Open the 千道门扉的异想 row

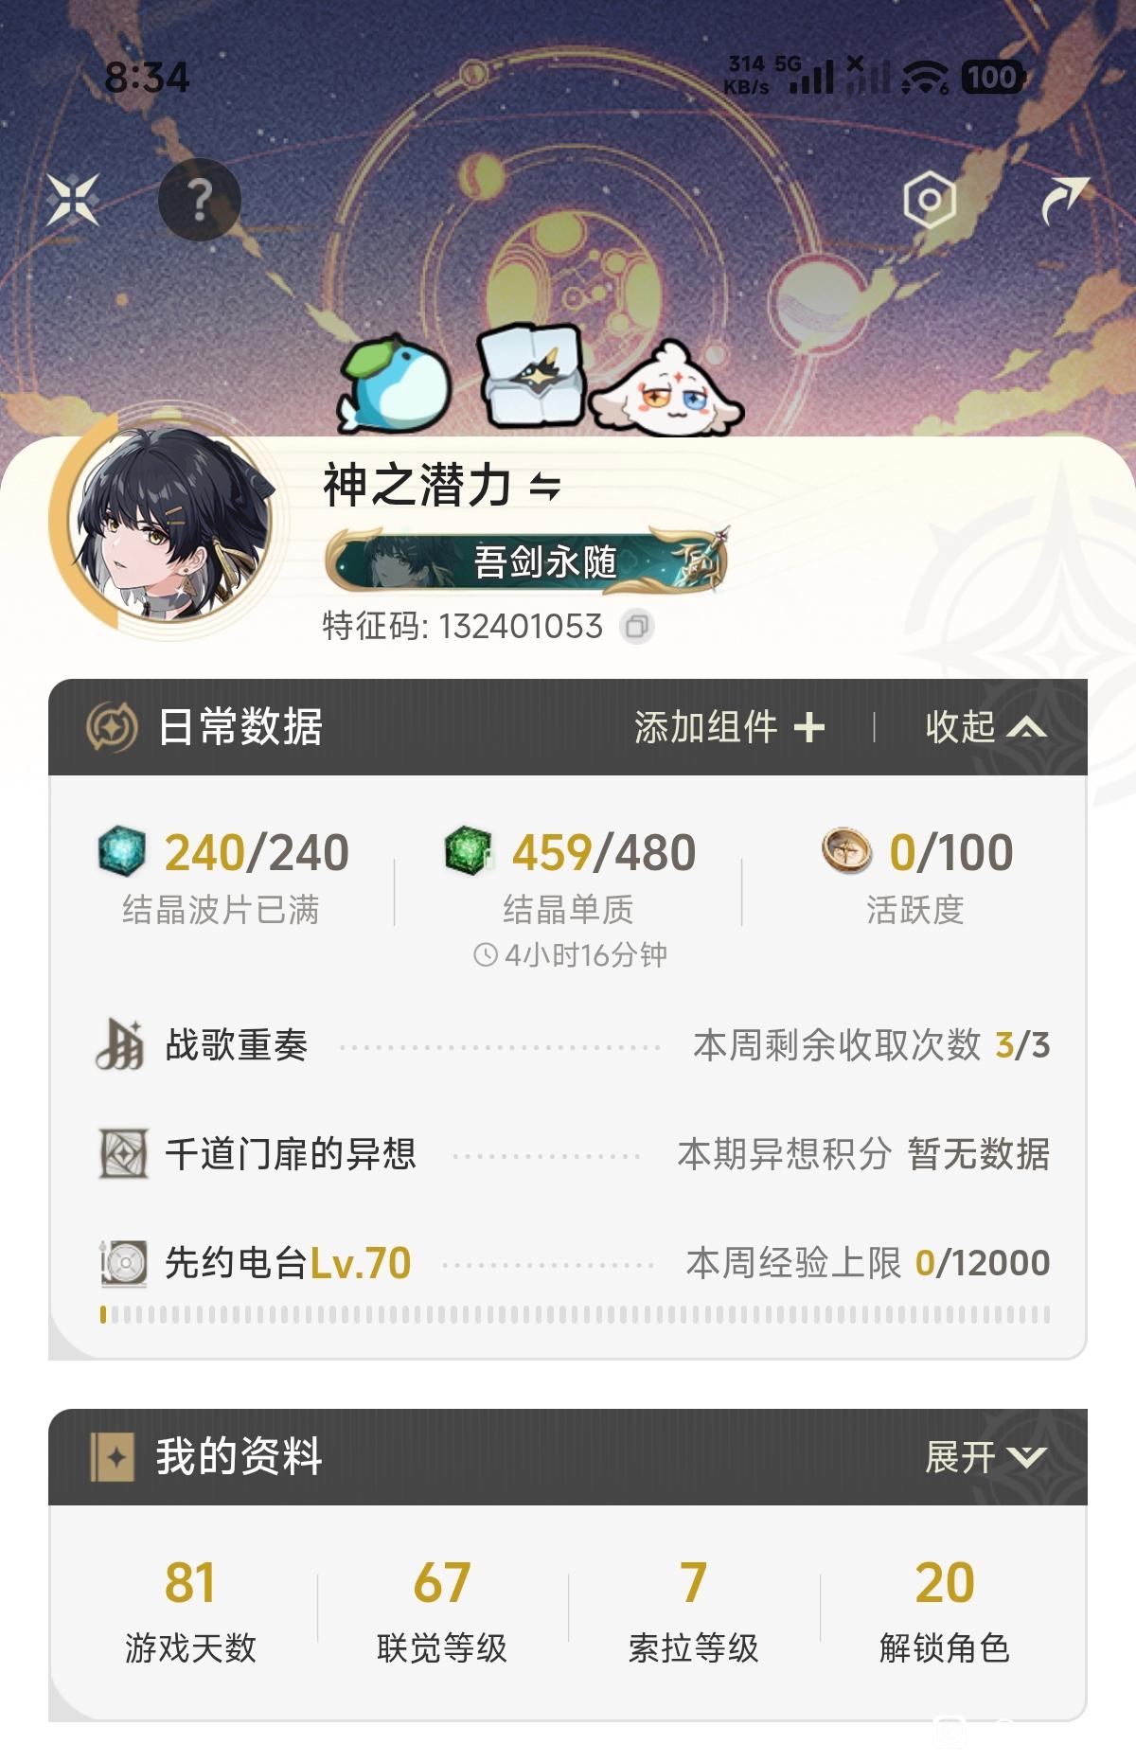pyautogui.click(x=573, y=1153)
